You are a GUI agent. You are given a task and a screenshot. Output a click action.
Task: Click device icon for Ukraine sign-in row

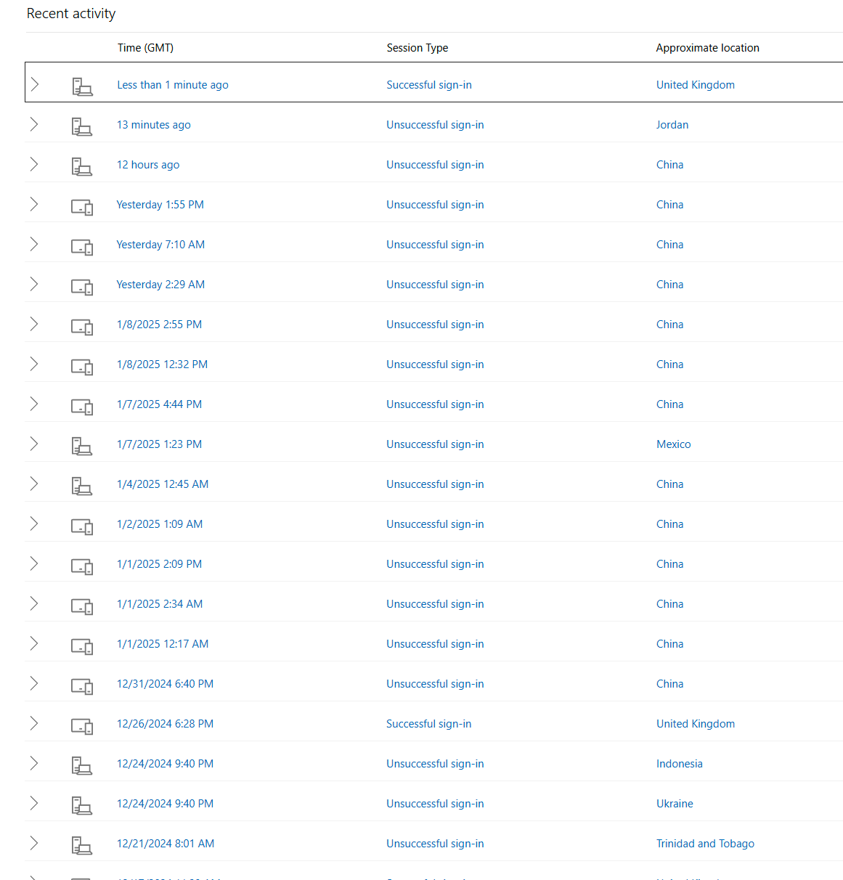point(82,805)
